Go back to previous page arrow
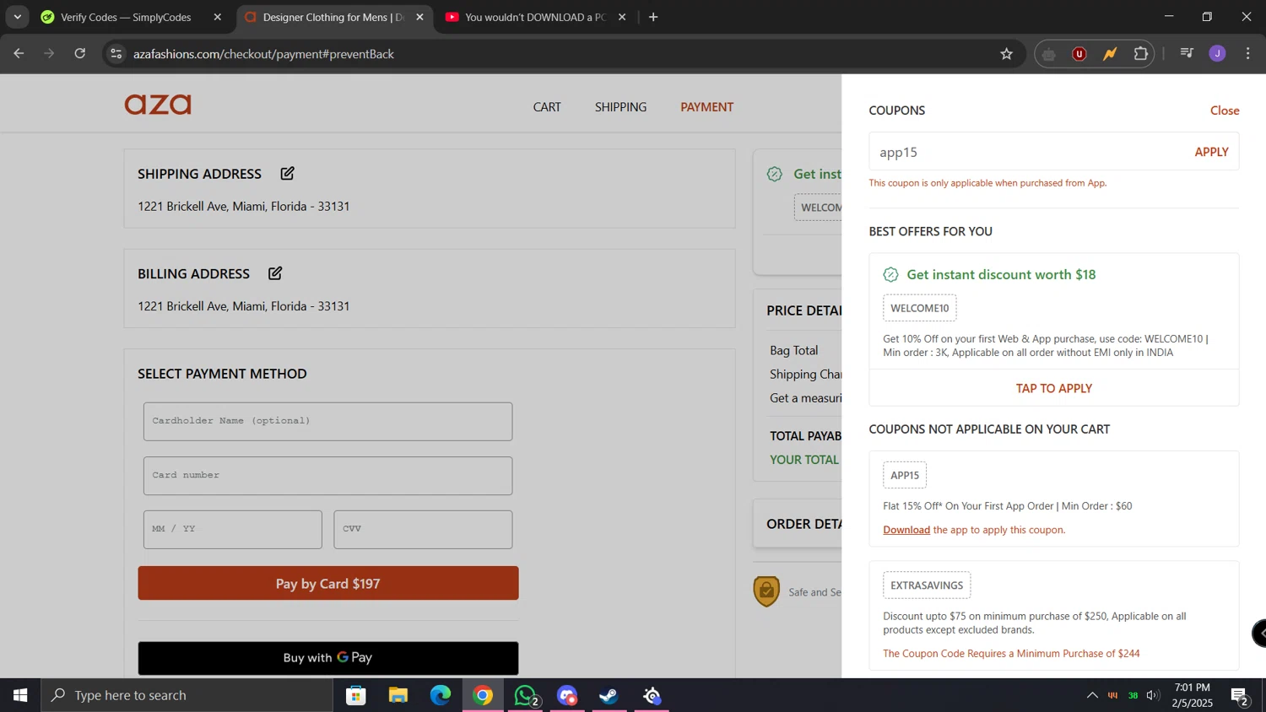This screenshot has height=712, width=1266. (x=19, y=53)
